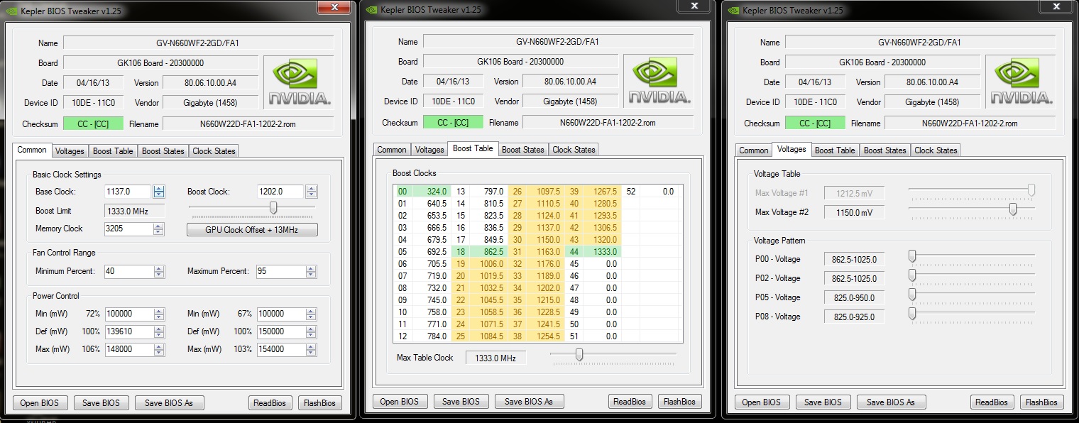Click the title bar app icon of the leftmost window
This screenshot has width=1079, height=423.
point(14,11)
